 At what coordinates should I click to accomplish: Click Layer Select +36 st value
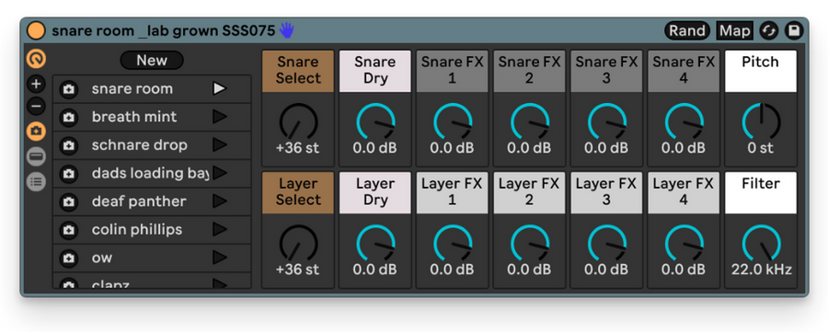pos(298,269)
